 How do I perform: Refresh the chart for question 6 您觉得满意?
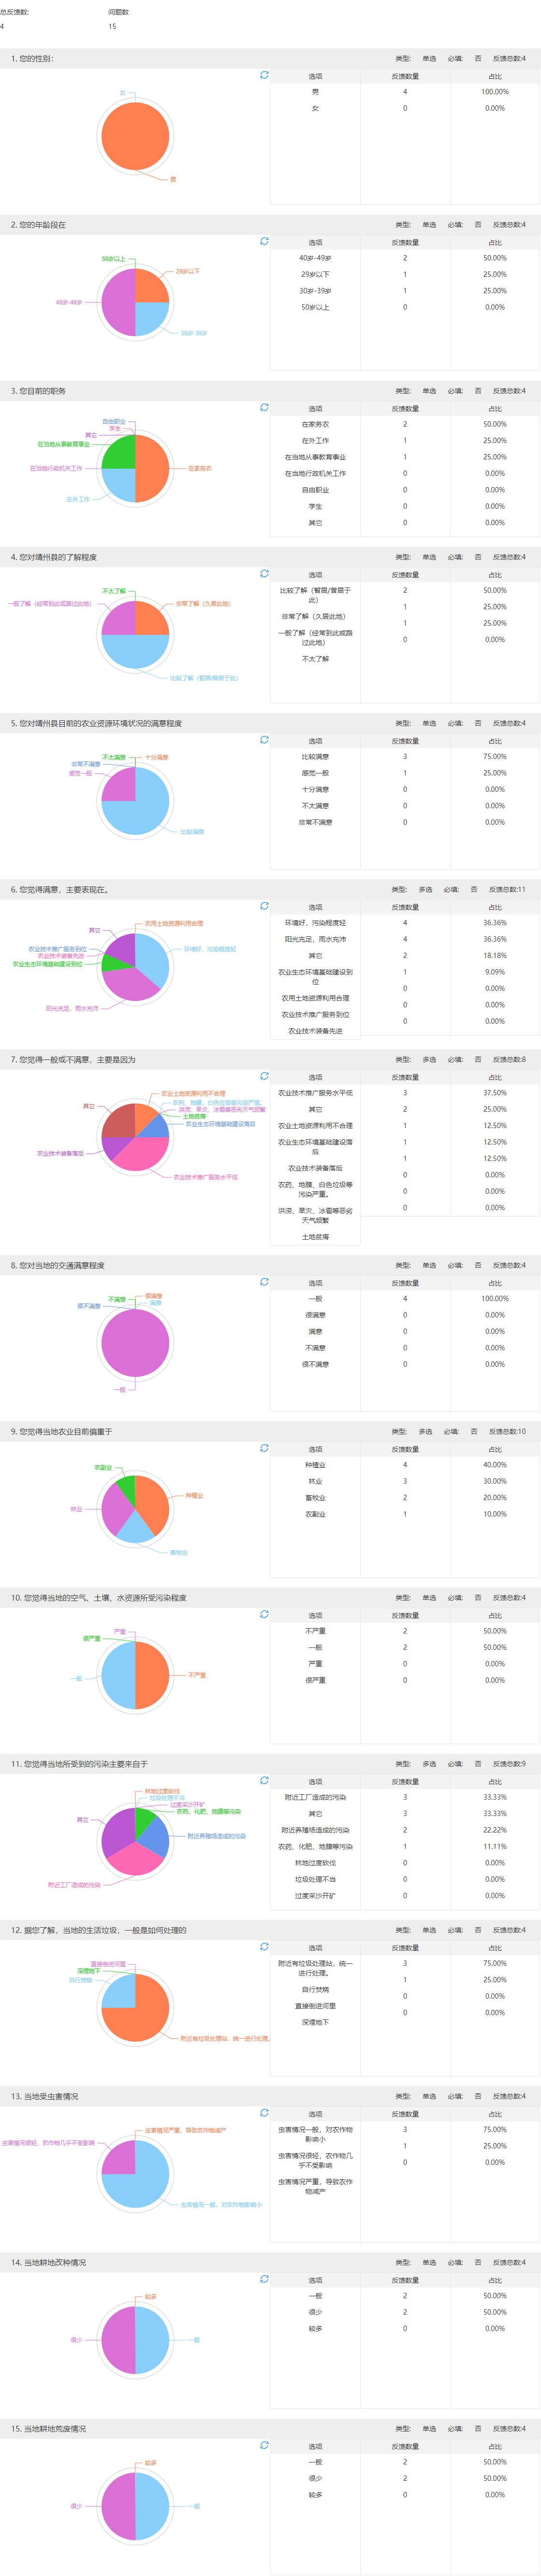coord(264,905)
